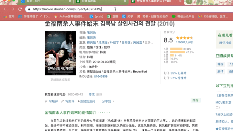Click 修改 to edit wish status

[92, 94]
